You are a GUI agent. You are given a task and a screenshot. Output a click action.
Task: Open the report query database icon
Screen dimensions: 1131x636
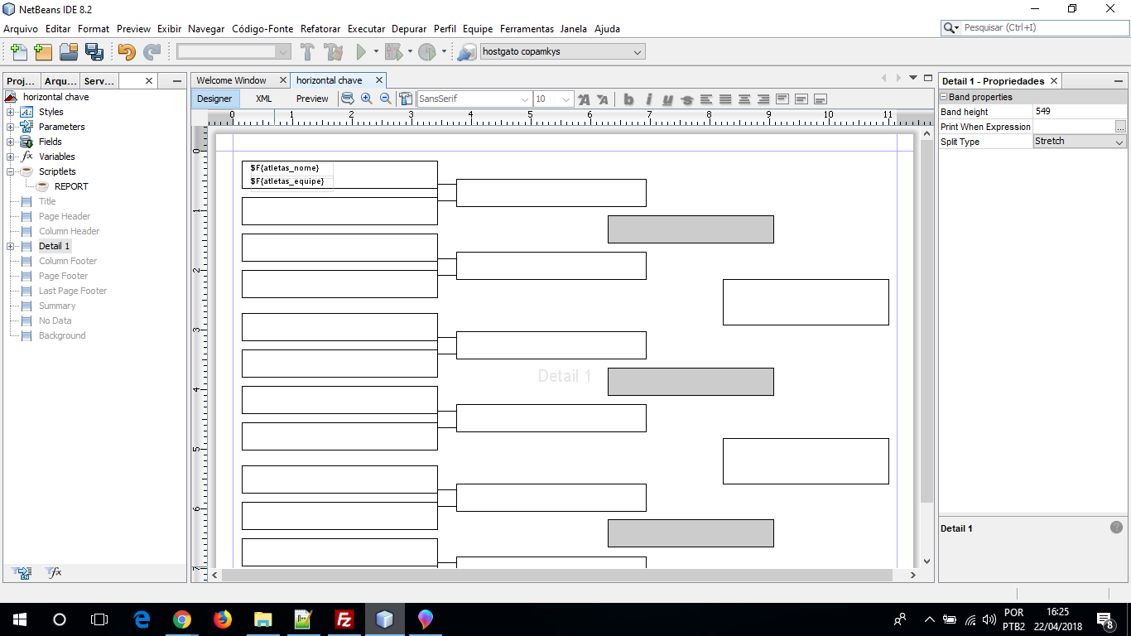click(x=348, y=99)
